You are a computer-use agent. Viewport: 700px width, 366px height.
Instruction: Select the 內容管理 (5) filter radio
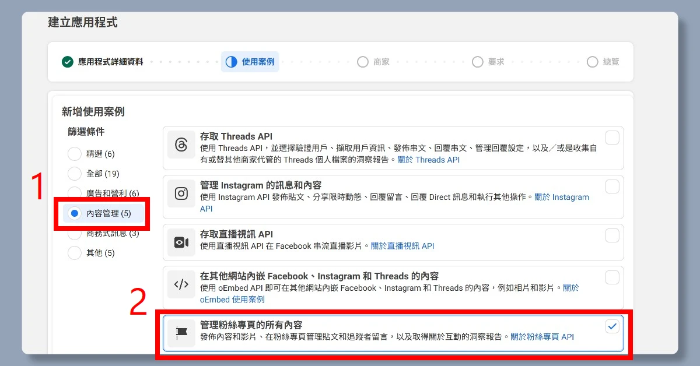(75, 213)
